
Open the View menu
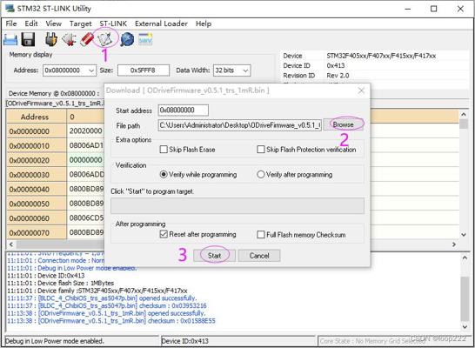point(54,23)
